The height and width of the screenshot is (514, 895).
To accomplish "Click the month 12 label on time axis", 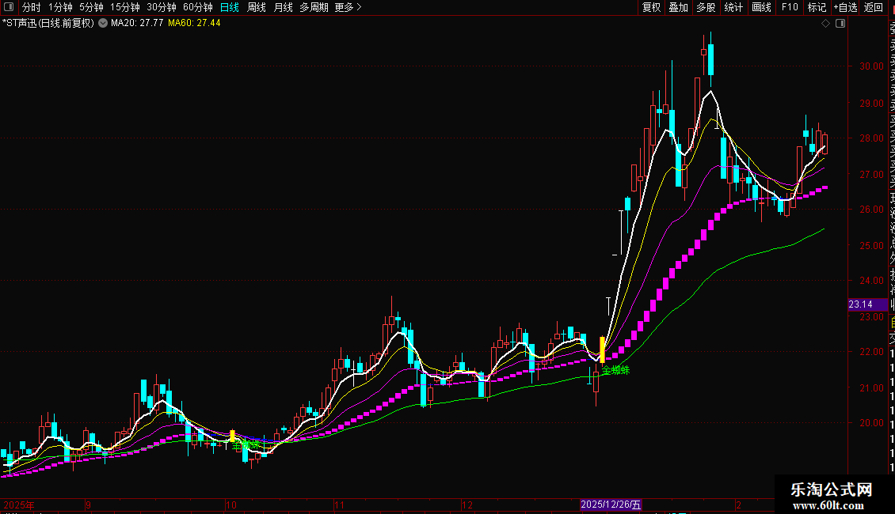I will [467, 505].
